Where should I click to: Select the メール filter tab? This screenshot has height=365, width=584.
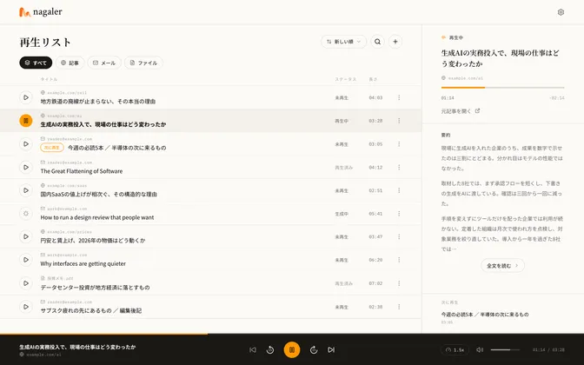pos(104,63)
